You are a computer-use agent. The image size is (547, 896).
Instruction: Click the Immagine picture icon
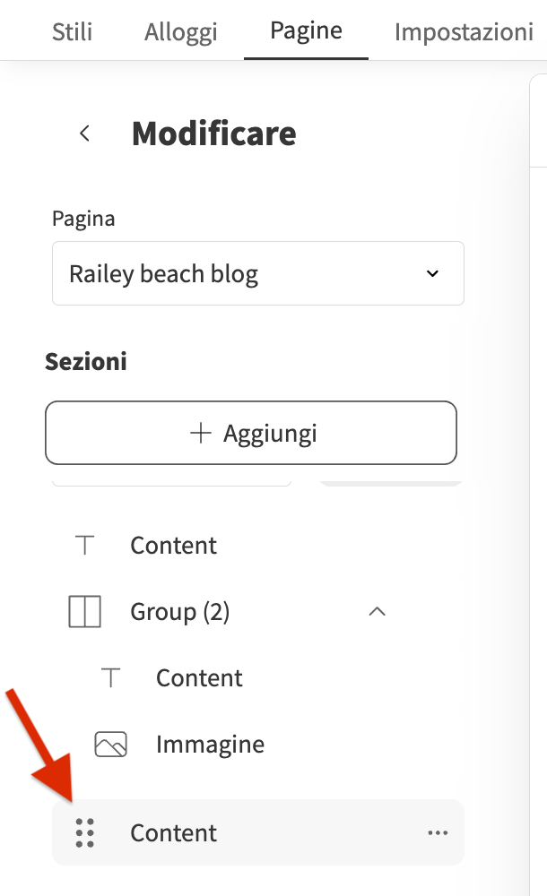(110, 744)
